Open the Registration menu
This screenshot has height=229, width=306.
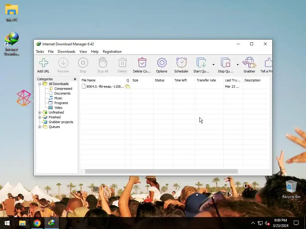coord(112,52)
